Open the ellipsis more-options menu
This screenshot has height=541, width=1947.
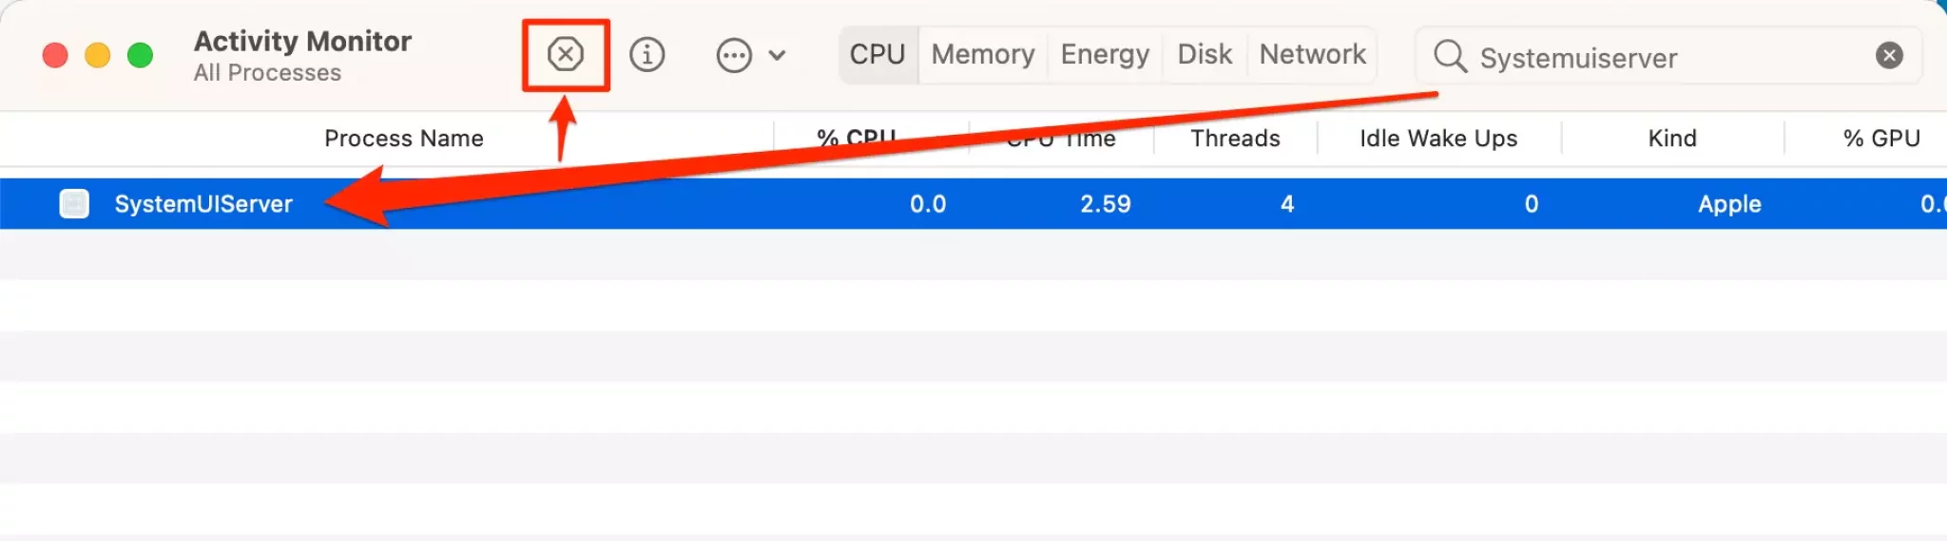click(734, 55)
